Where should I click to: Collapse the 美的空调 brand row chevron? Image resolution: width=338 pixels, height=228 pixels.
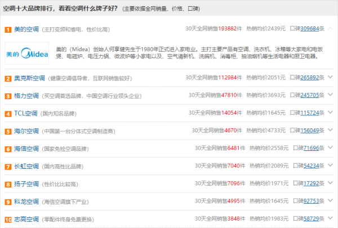(x=330, y=28)
